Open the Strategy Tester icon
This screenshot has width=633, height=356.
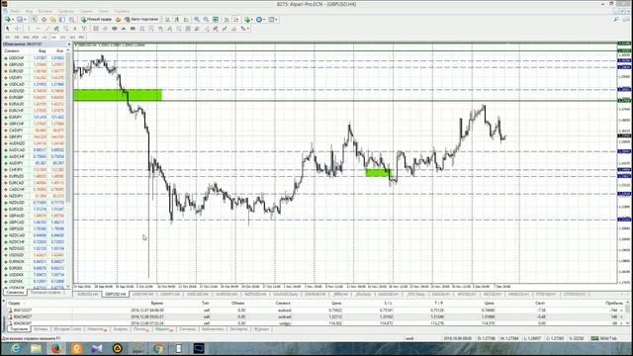[71, 20]
